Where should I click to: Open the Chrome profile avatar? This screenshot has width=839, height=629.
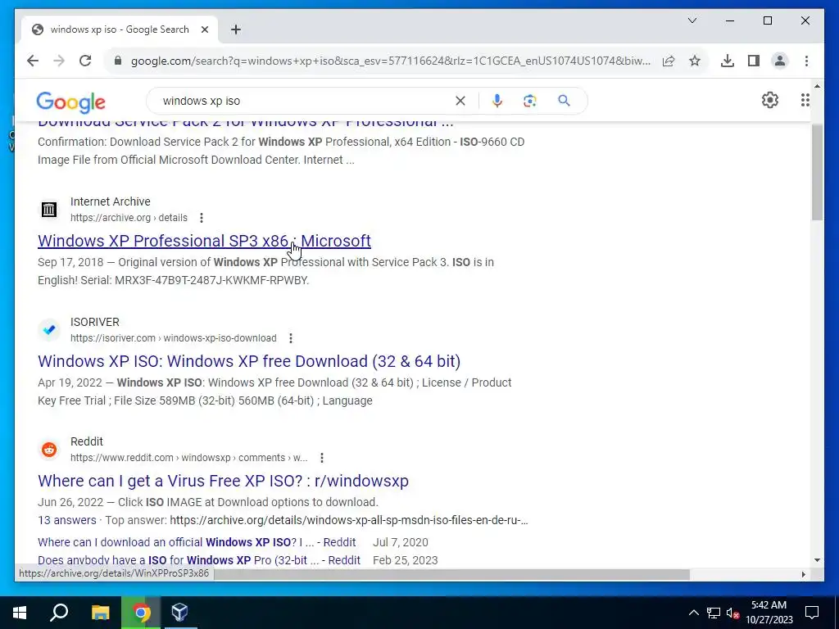point(780,61)
